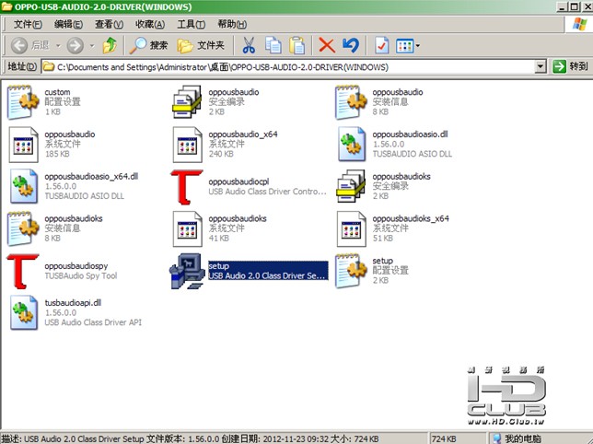The height and width of the screenshot is (444, 593).
Task: Select the custom configuration settings file icon
Action: (x=23, y=102)
